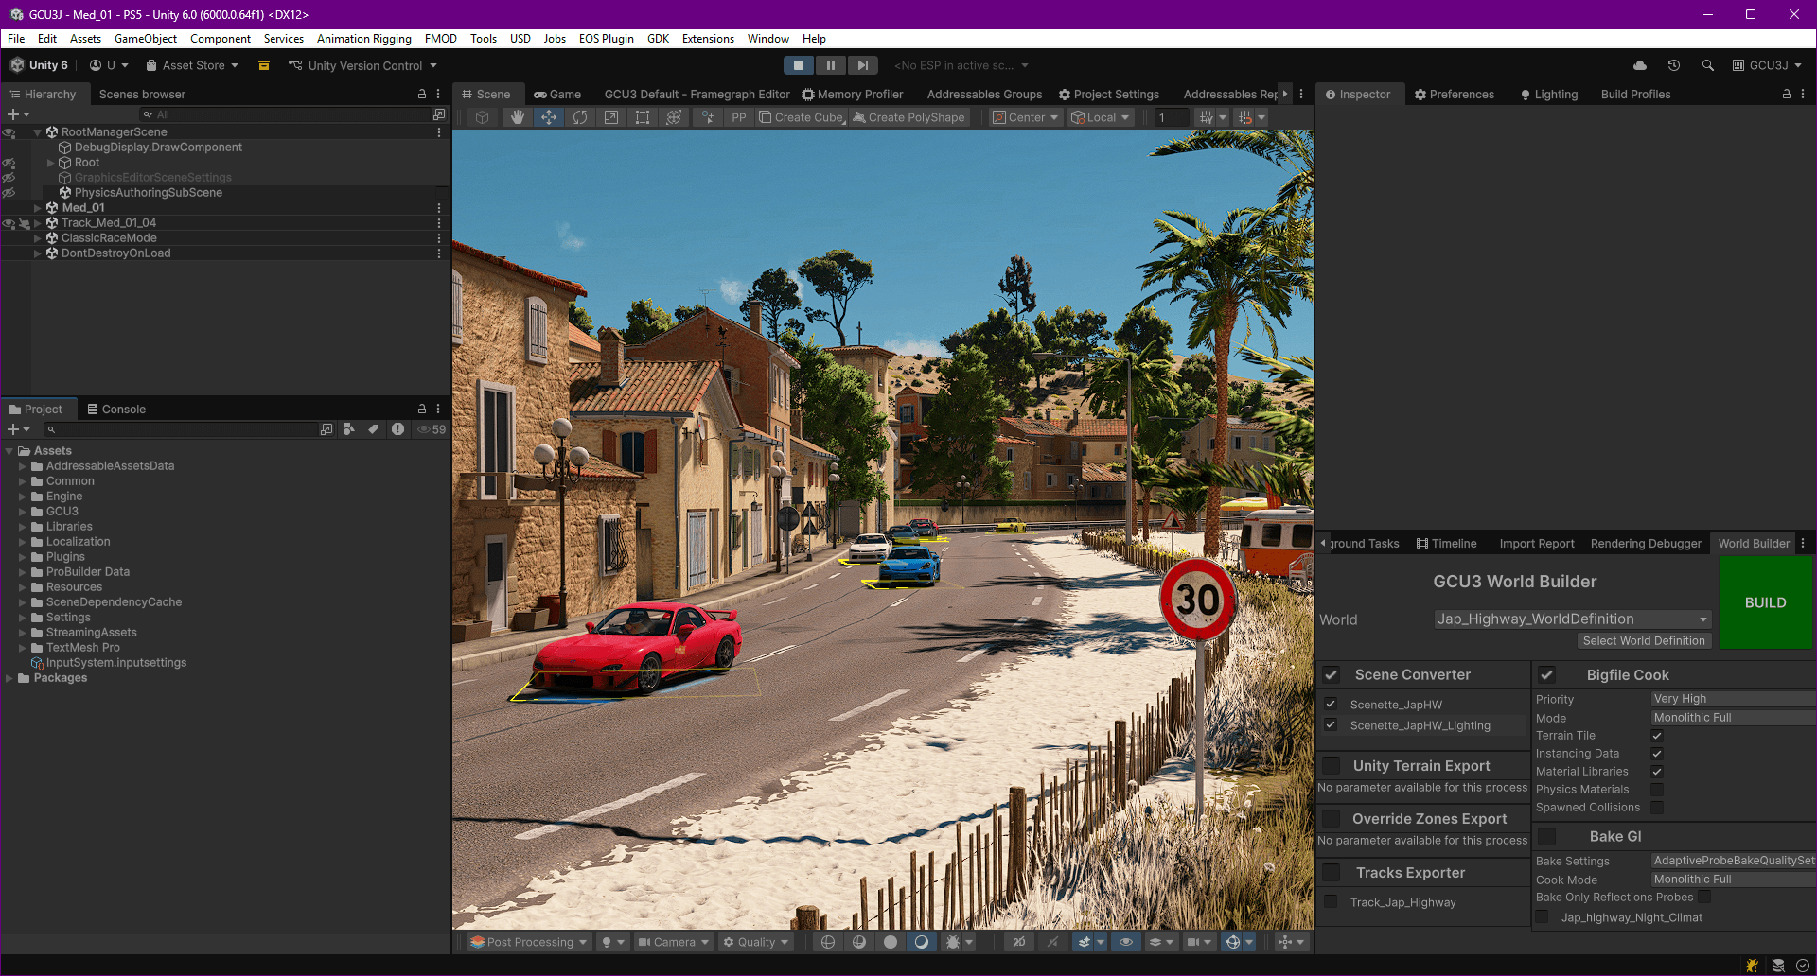
Task: Uncheck Scenette_JapHW_Lighting checkbox
Action: 1331,724
